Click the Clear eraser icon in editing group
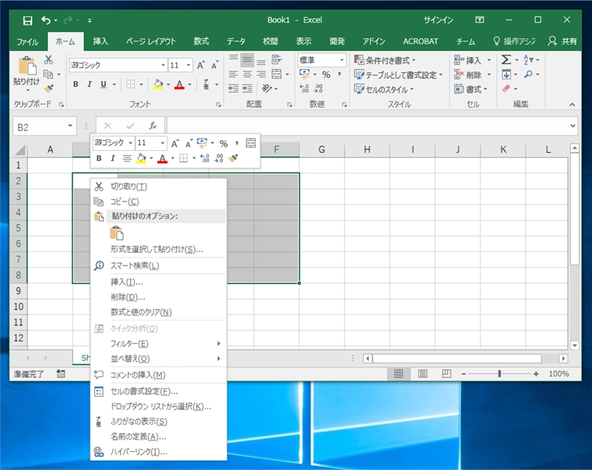Screen dimensions: 592x470 pos(506,89)
